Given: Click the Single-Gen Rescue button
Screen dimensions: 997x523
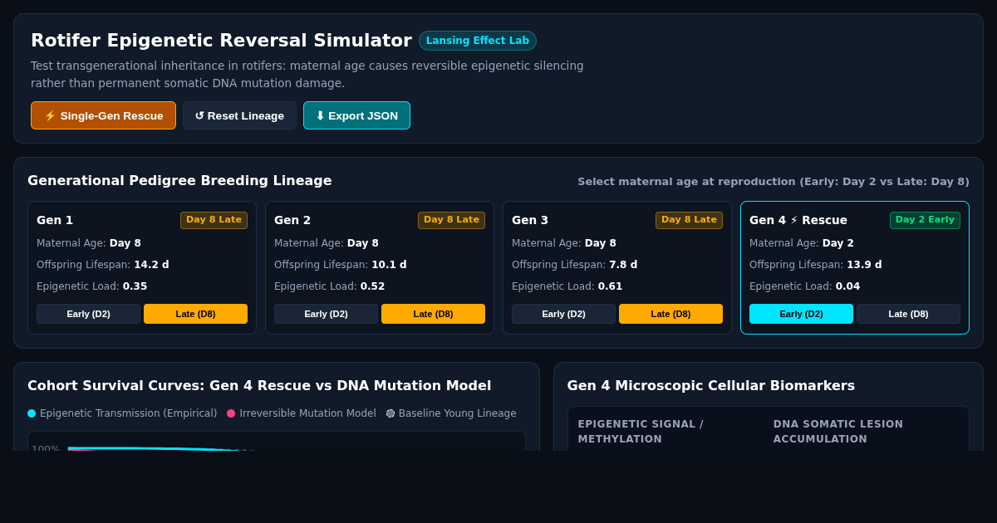Looking at the screenshot, I should click(103, 115).
